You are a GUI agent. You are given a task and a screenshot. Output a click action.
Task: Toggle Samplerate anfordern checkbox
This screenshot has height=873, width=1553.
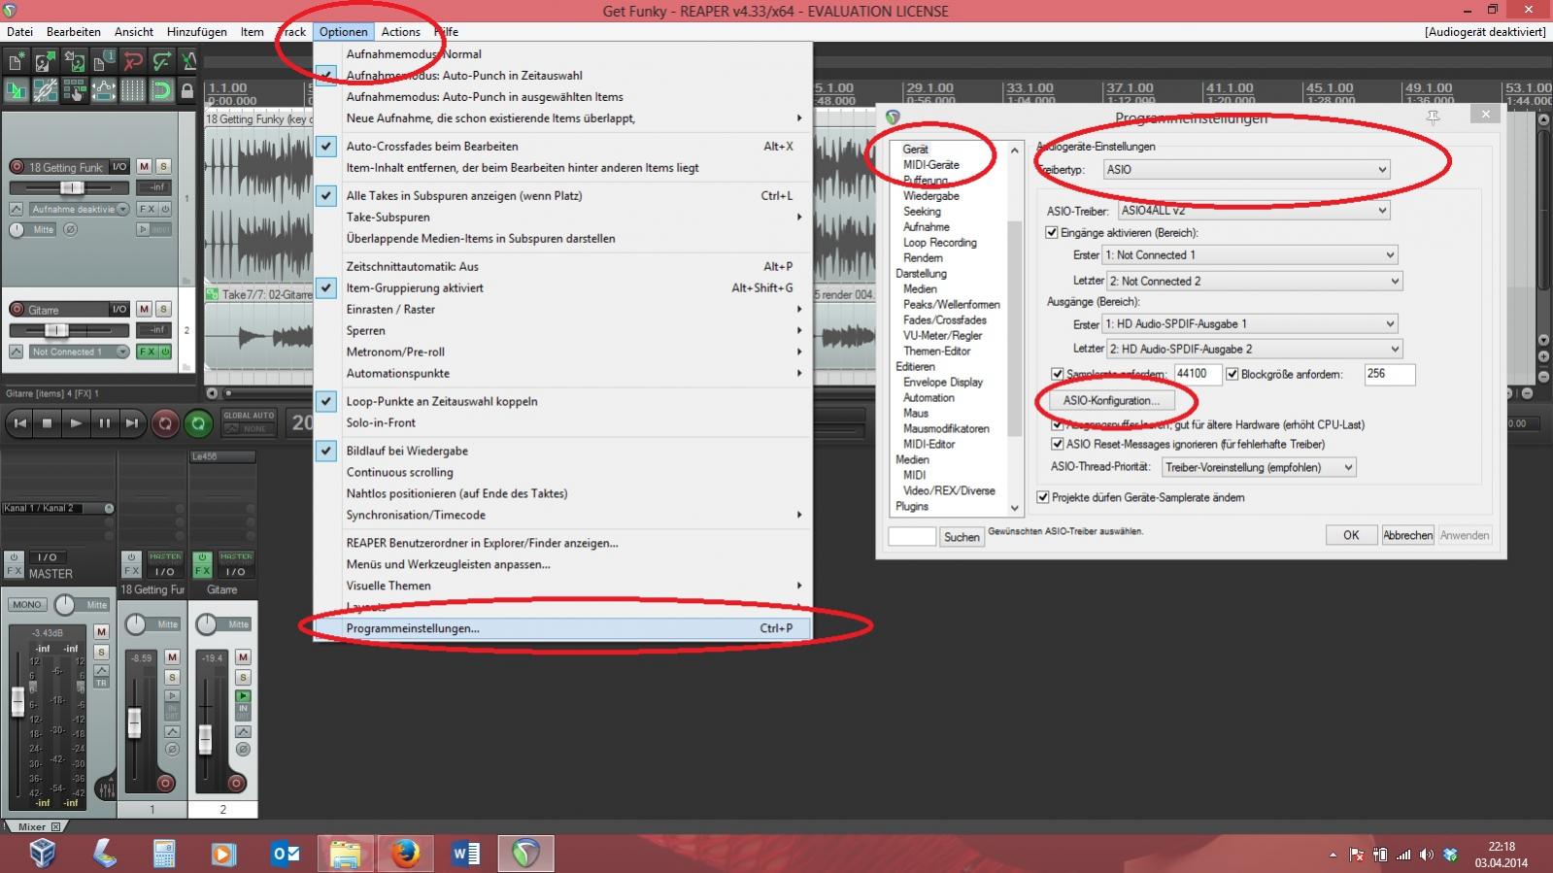click(x=1057, y=374)
